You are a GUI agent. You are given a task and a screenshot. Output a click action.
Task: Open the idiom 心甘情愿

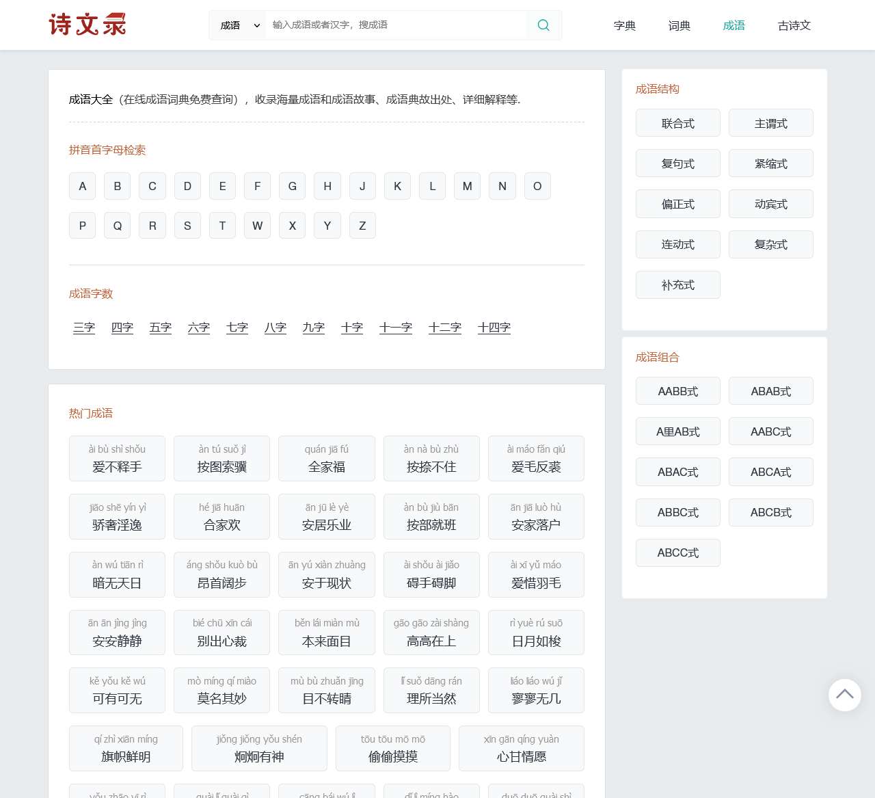[x=521, y=749]
